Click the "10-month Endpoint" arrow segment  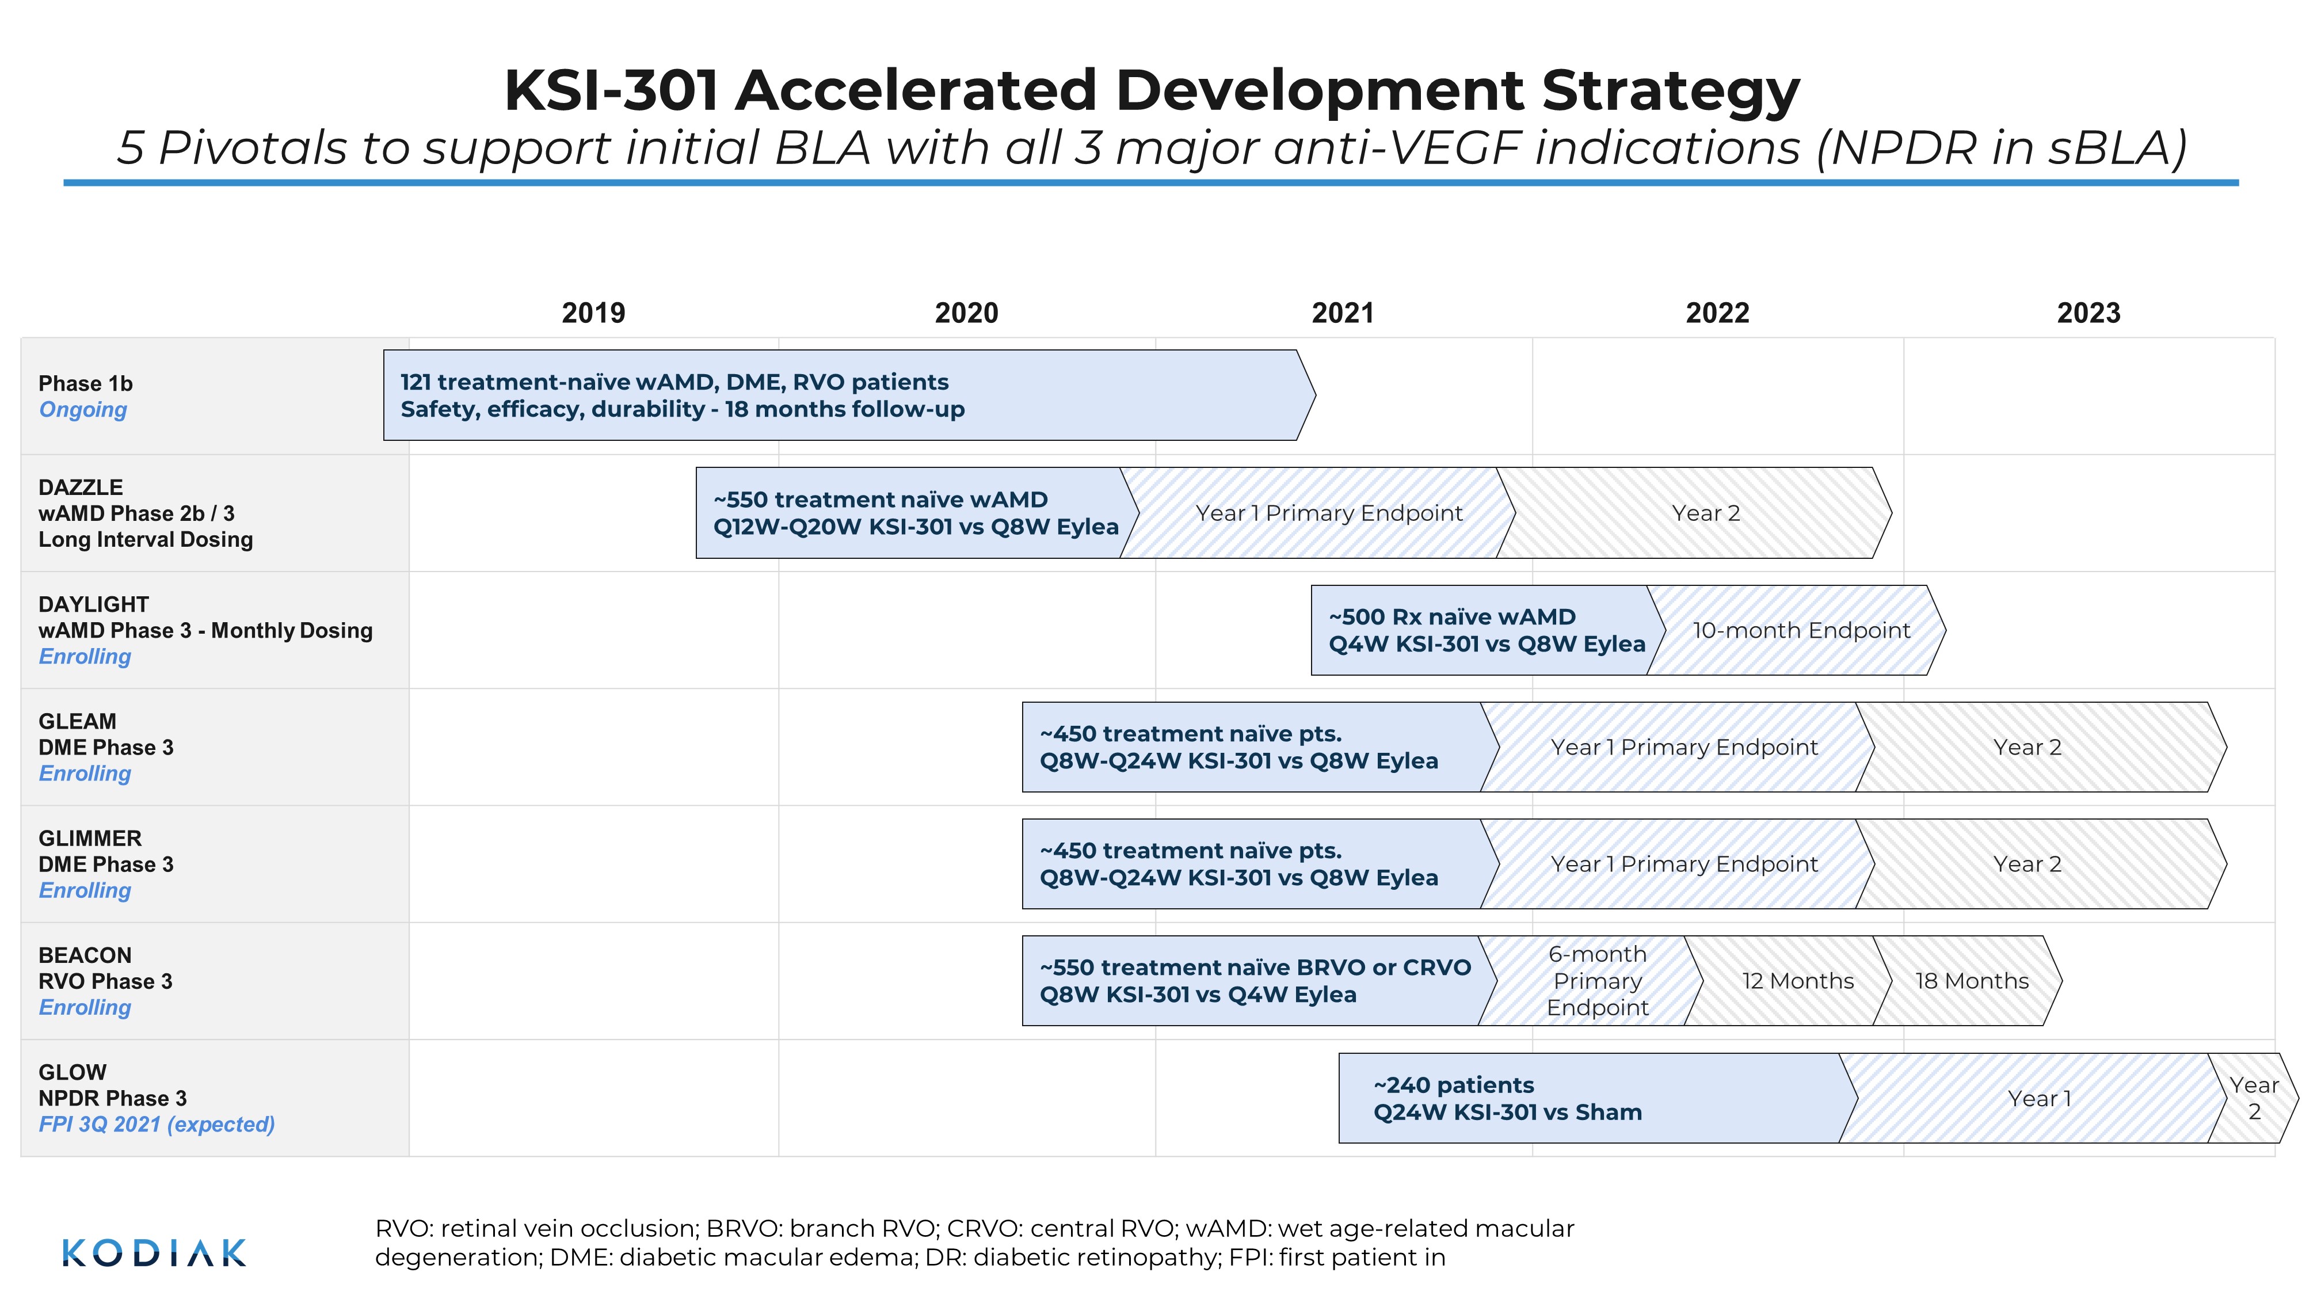click(1796, 630)
